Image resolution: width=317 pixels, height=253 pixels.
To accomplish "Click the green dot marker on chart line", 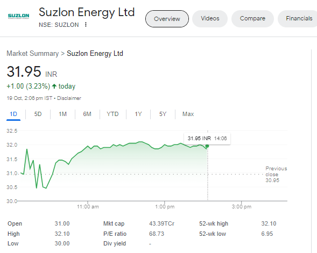I will (x=207, y=146).
